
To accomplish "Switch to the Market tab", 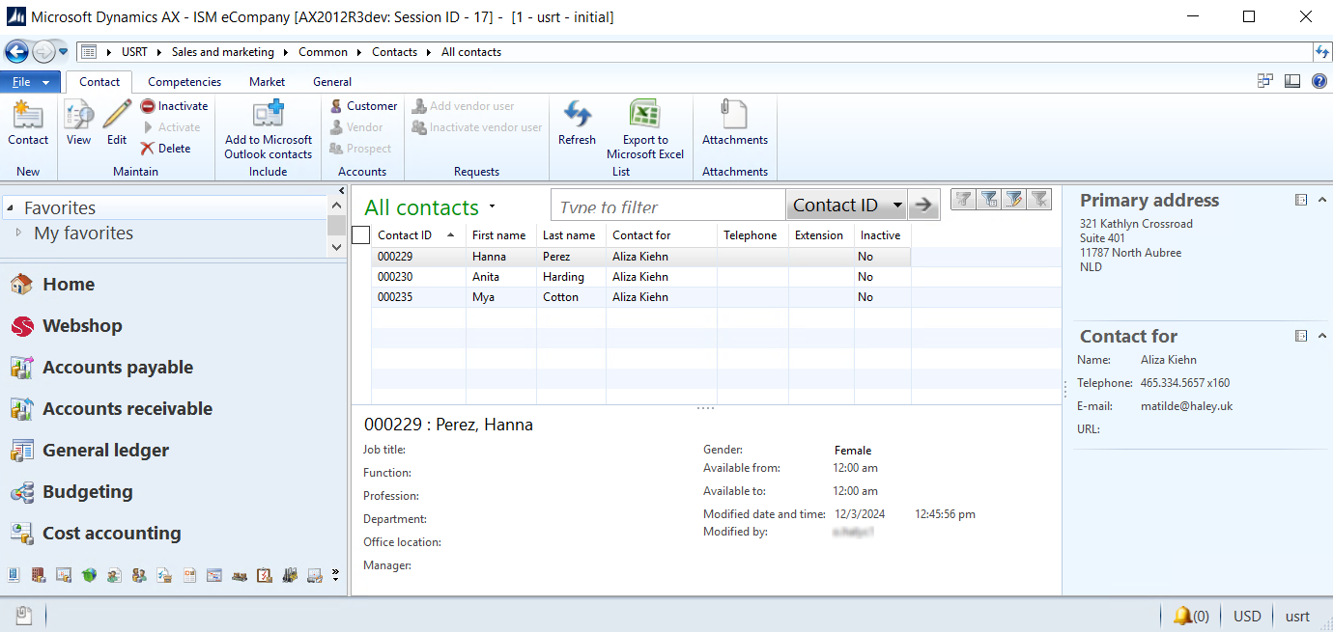I will point(267,82).
